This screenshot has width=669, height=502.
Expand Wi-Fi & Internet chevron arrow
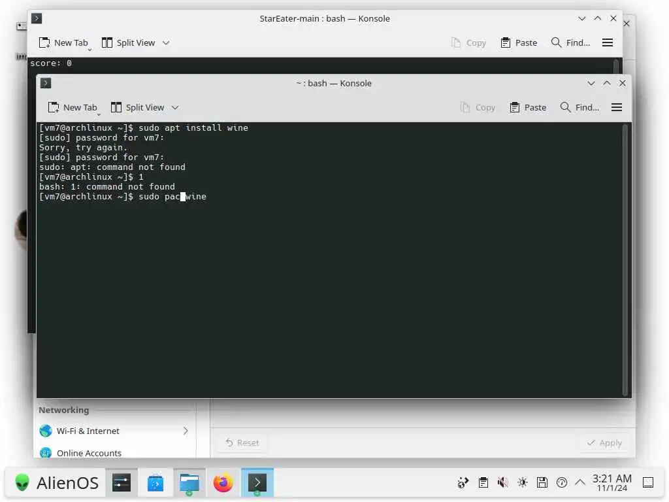point(186,431)
